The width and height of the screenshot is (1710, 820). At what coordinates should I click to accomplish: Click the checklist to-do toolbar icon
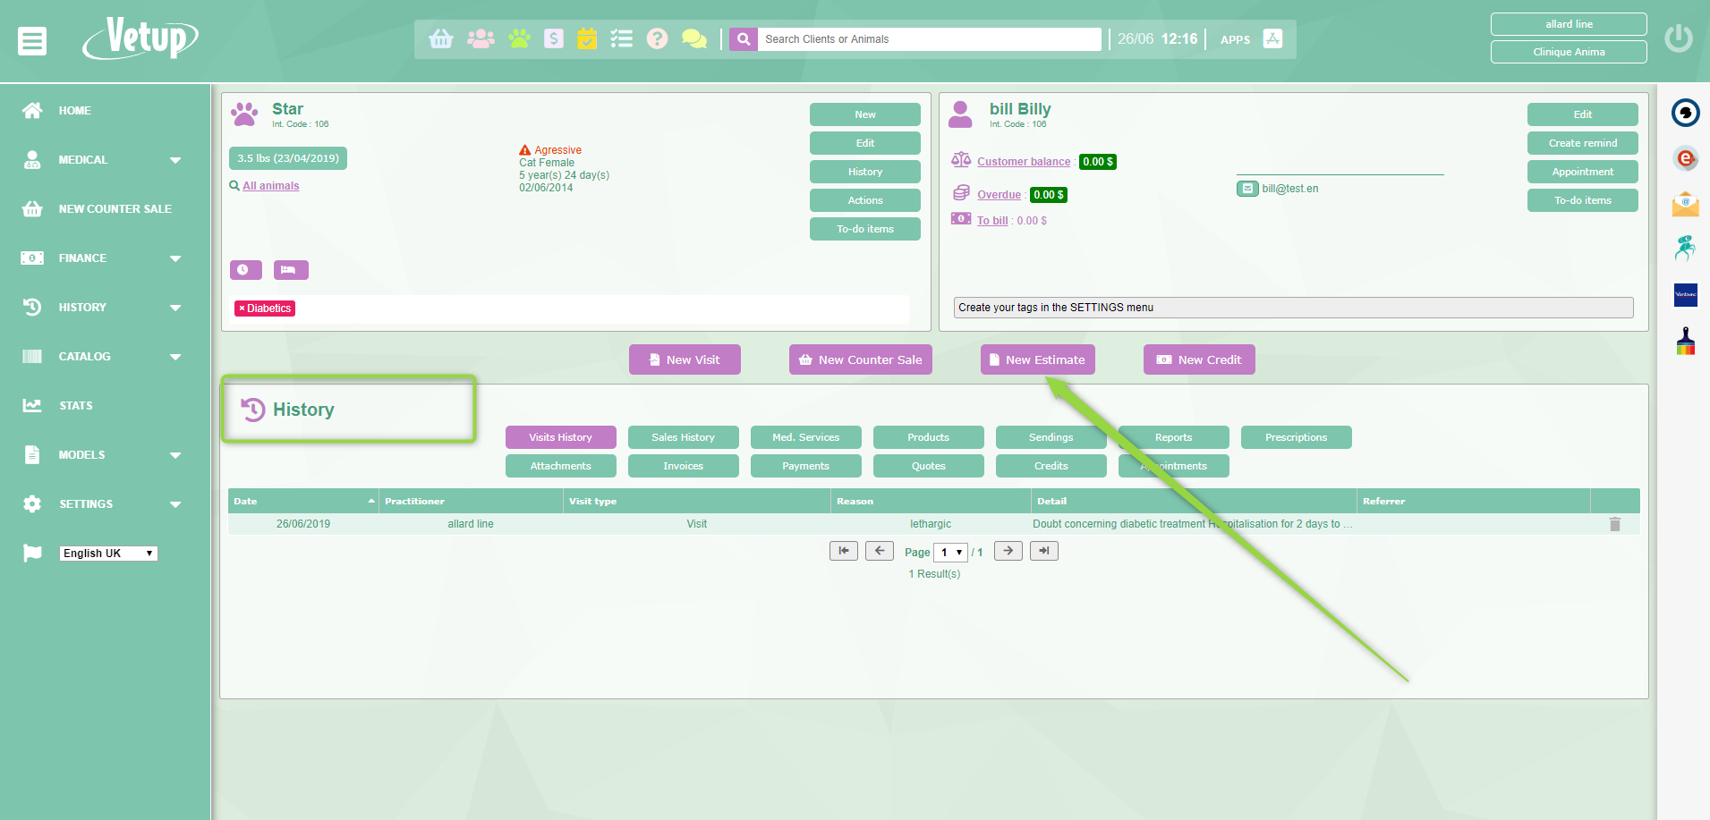[621, 38]
